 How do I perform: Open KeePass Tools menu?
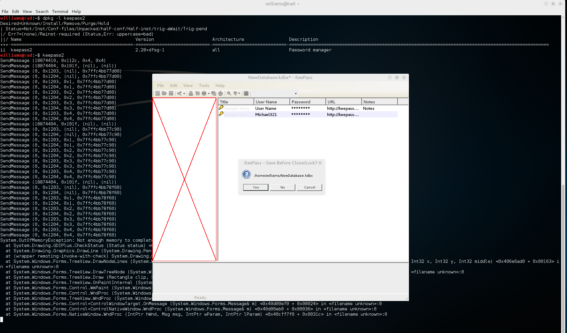pyautogui.click(x=204, y=85)
